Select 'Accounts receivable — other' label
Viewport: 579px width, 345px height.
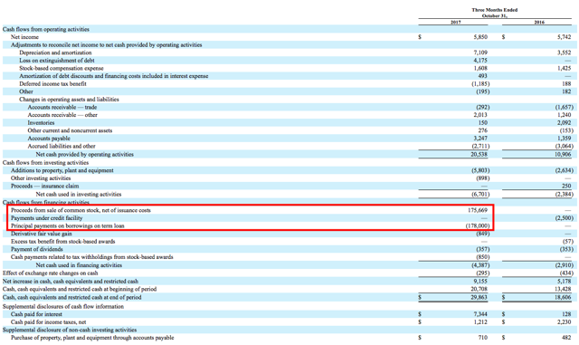[x=62, y=115]
